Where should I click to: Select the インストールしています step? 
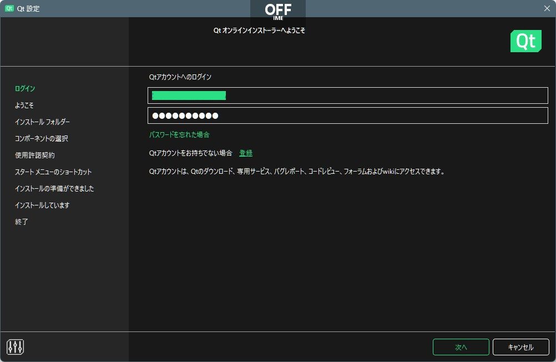(x=42, y=205)
